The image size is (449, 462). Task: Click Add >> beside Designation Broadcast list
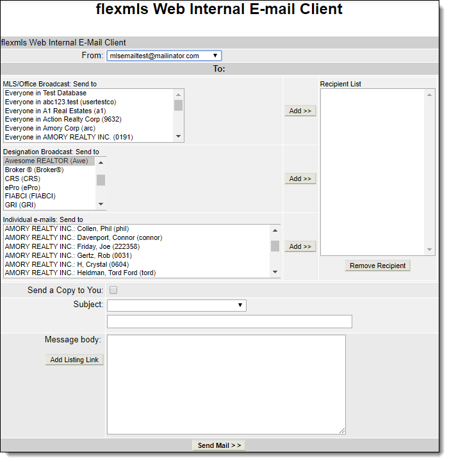click(x=300, y=179)
